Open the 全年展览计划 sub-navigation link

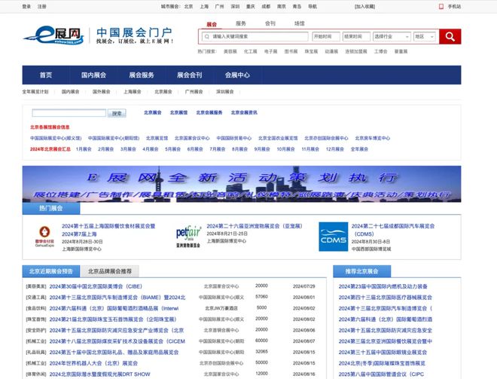pos(35,92)
